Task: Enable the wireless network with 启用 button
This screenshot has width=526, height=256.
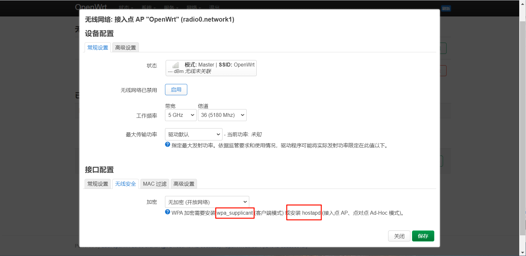Action: [x=176, y=90]
